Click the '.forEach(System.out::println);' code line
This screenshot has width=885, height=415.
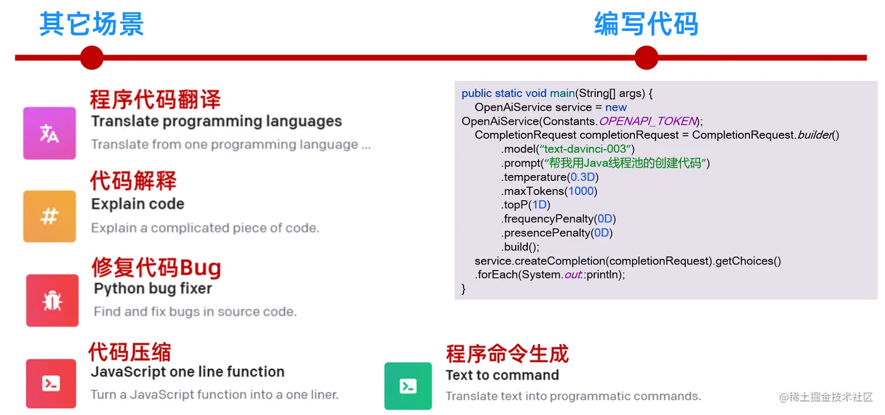point(550,275)
